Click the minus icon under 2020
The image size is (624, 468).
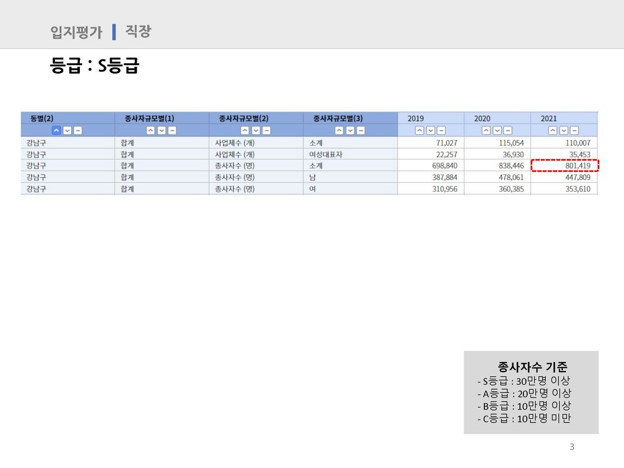507,131
